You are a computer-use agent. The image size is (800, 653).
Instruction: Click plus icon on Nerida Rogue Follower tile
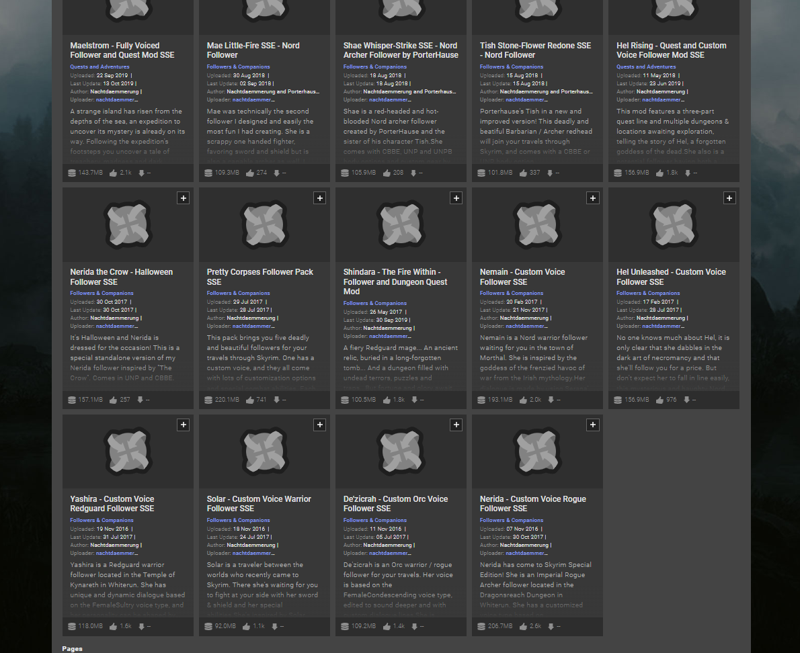592,425
